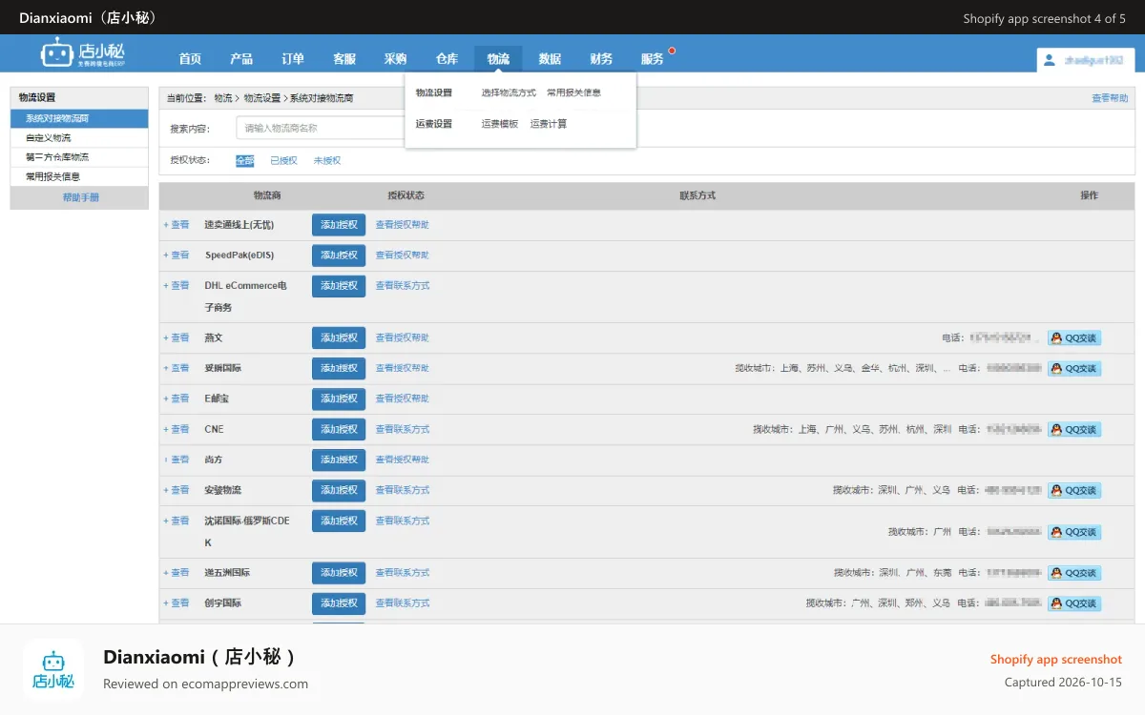The height and width of the screenshot is (715, 1145).
Task: Expand 查看 details for 递五洲国际
Action: (x=177, y=573)
